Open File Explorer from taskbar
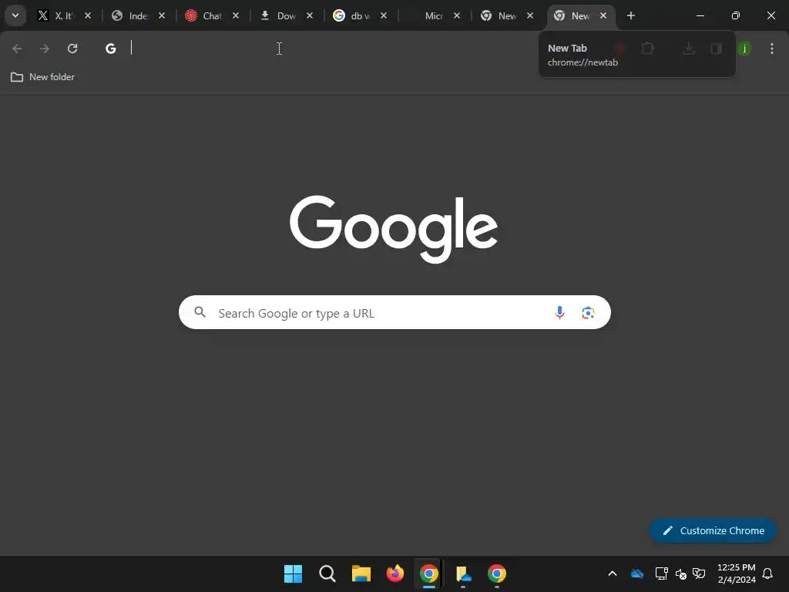This screenshot has width=789, height=592. pyautogui.click(x=361, y=573)
